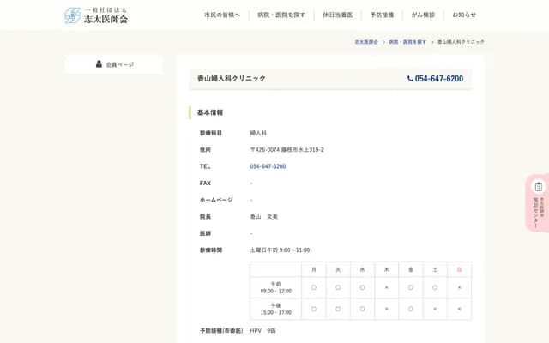Go to the 予防接種 navigation item

tap(382, 15)
